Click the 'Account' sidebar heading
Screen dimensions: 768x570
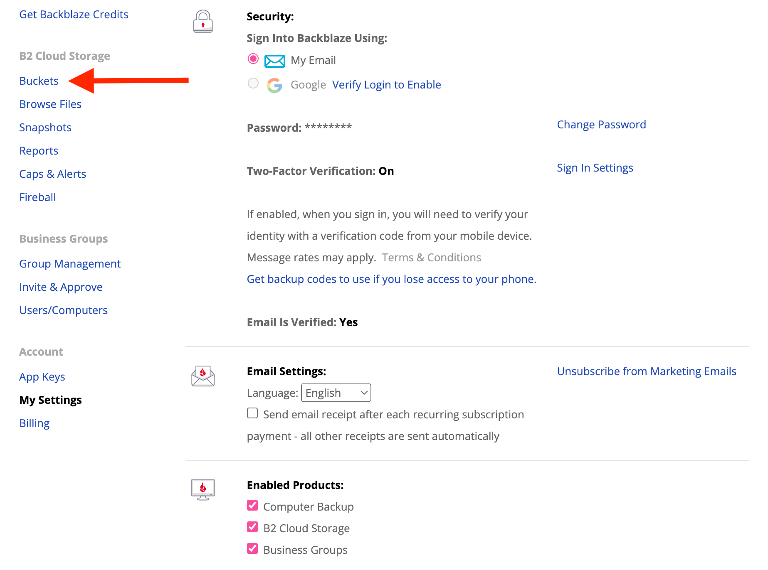(x=41, y=352)
